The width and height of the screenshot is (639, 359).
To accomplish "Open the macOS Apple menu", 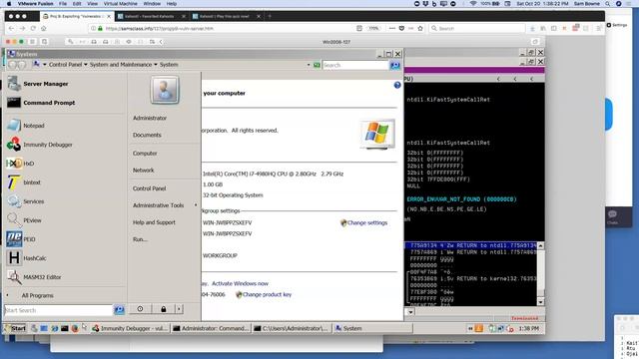I will 9,4.
